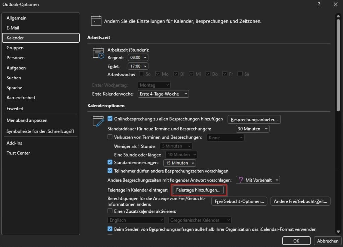
Task: Toggle the Do workday checkbox
Action: pos(208,74)
